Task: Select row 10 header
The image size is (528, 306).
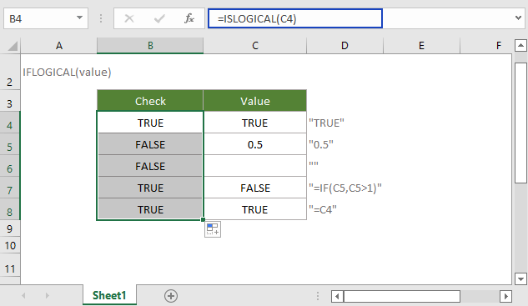Action: click(x=10, y=245)
